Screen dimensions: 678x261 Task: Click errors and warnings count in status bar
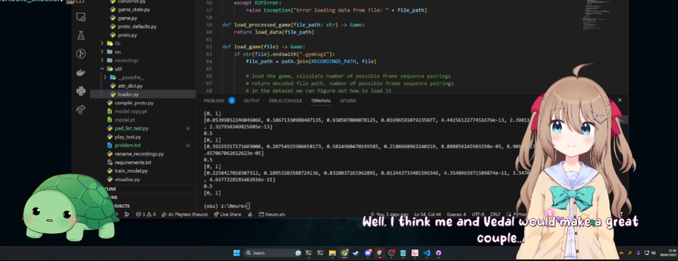point(146,215)
